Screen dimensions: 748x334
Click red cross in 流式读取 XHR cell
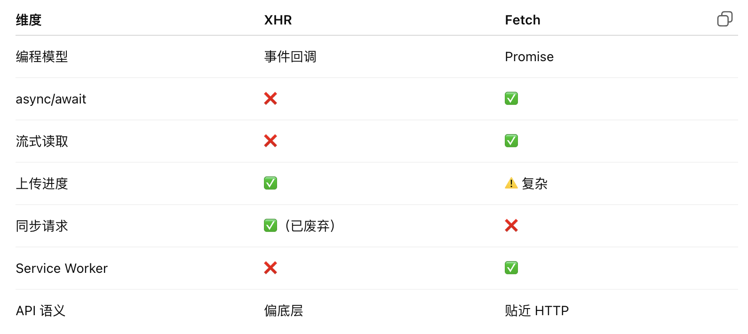pyautogui.click(x=271, y=141)
